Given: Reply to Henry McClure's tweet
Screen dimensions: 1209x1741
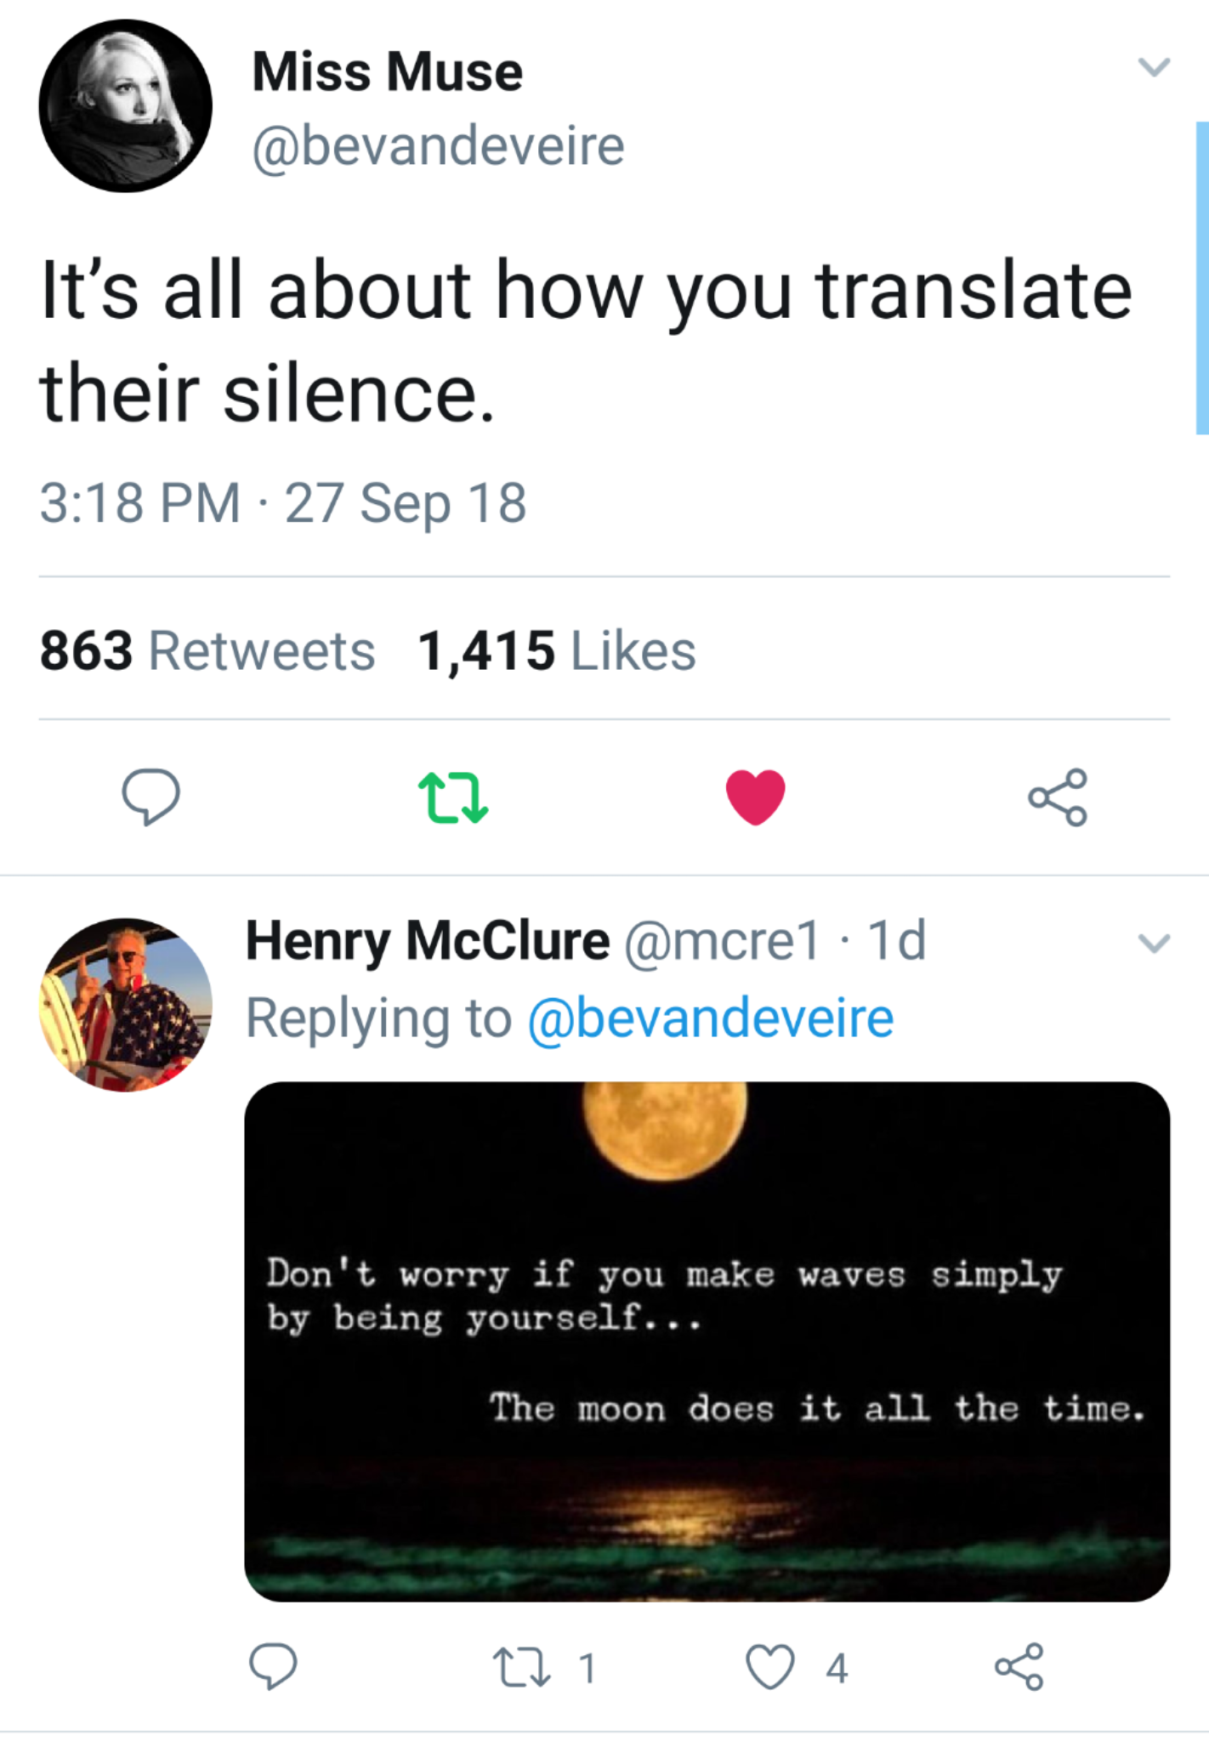Looking at the screenshot, I should pyautogui.click(x=273, y=1666).
